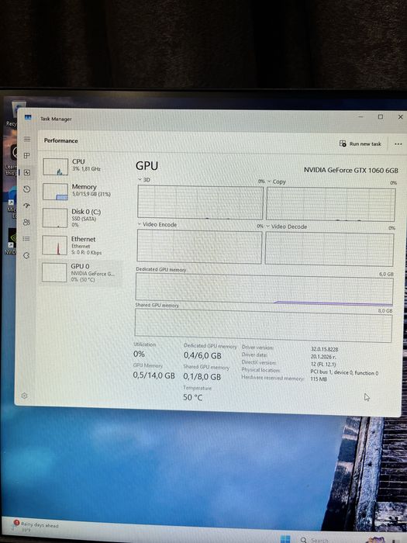Click the DirectX version '12 (FL 12.1)'
This screenshot has width=407, height=543.
[x=323, y=364]
